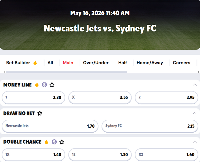The width and height of the screenshot is (200, 162).
Task: Click the Money Line flame icon
Action: point(37,85)
